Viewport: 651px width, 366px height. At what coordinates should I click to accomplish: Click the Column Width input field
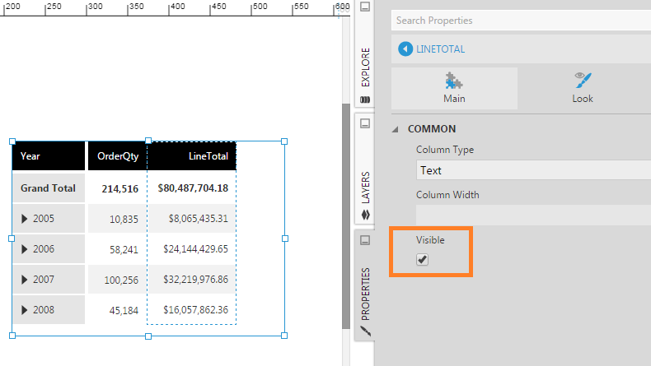click(x=532, y=215)
